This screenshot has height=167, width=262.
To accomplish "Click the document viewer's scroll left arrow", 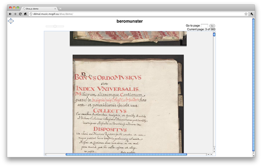I will (209, 154).
